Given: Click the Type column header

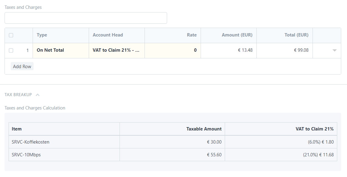Looking at the screenshot, I should pos(42,35).
